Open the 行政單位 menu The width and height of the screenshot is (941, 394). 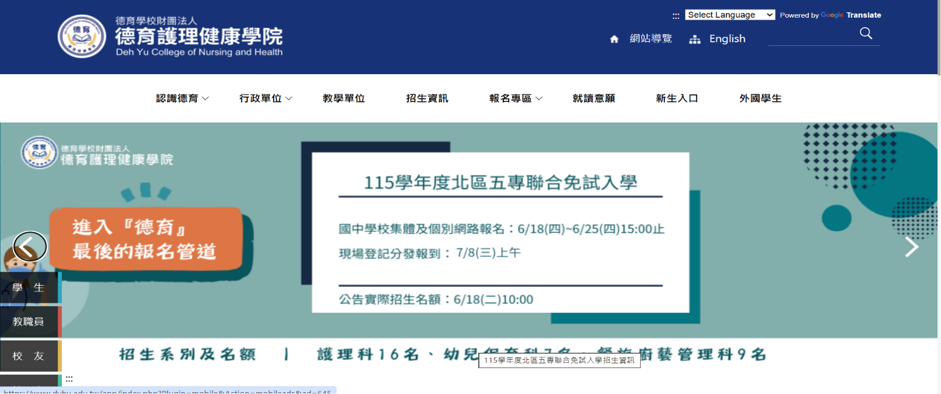tap(260, 98)
